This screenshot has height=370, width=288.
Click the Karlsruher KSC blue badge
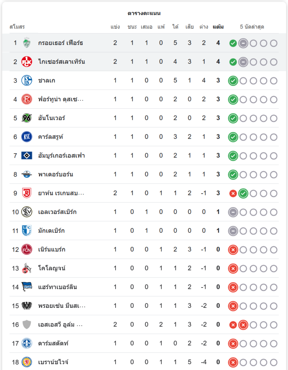27,137
